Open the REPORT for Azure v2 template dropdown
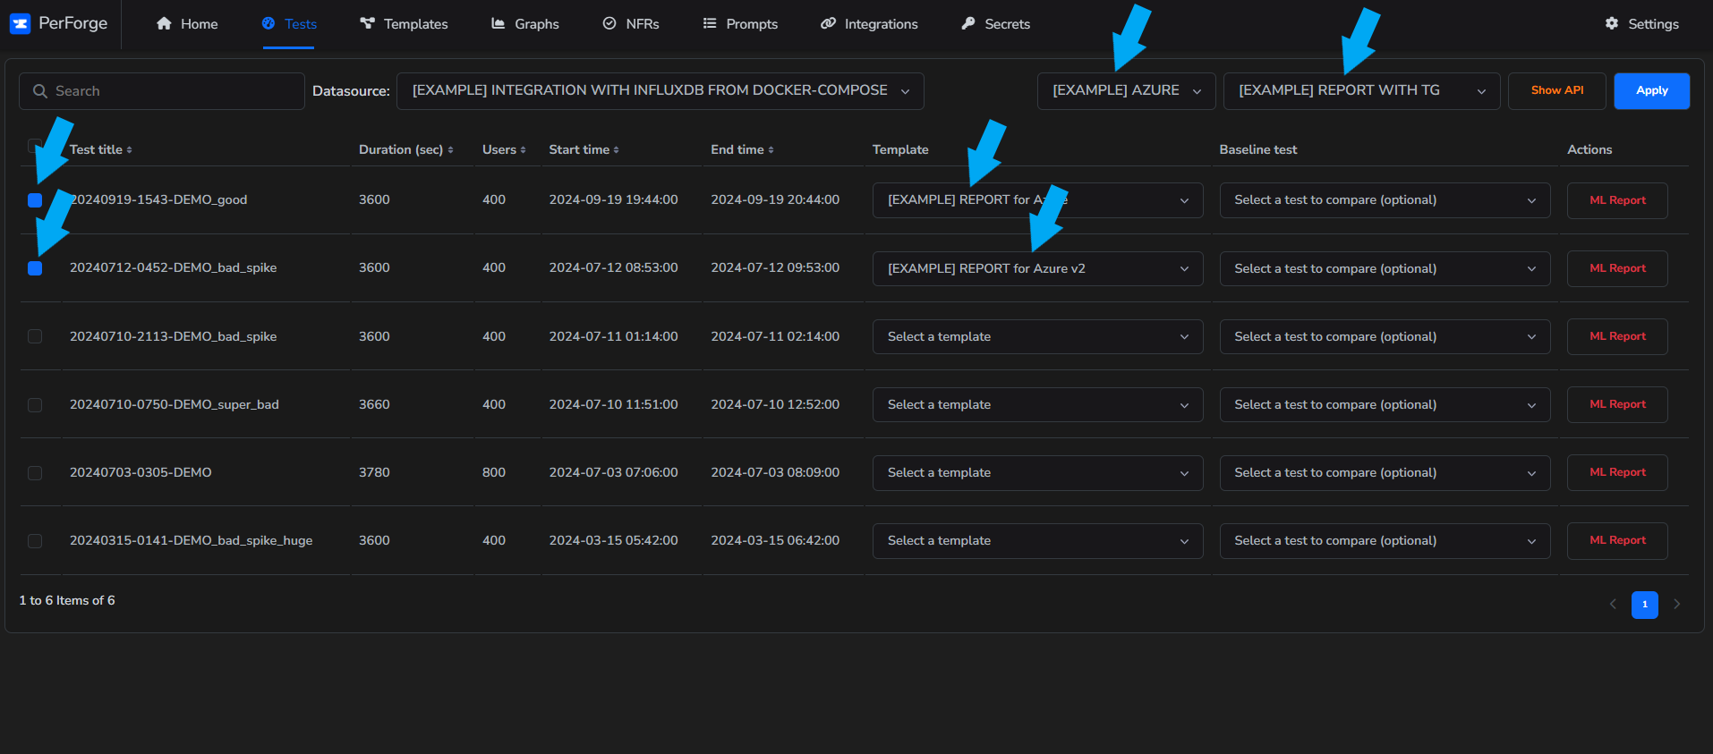The image size is (1713, 754). 1037,268
